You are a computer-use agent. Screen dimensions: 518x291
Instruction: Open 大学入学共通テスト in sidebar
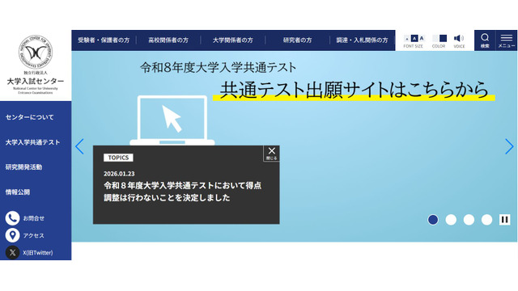click(x=32, y=142)
